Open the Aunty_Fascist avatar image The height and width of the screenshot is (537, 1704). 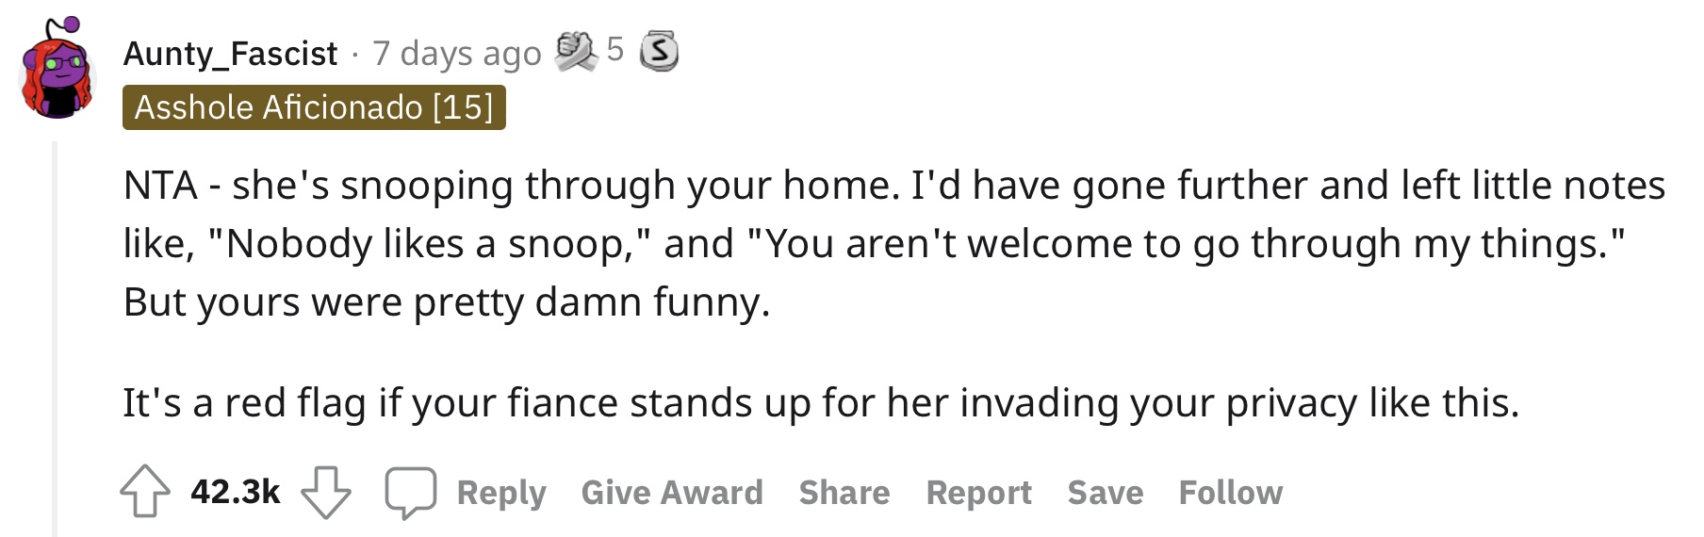coord(58,68)
